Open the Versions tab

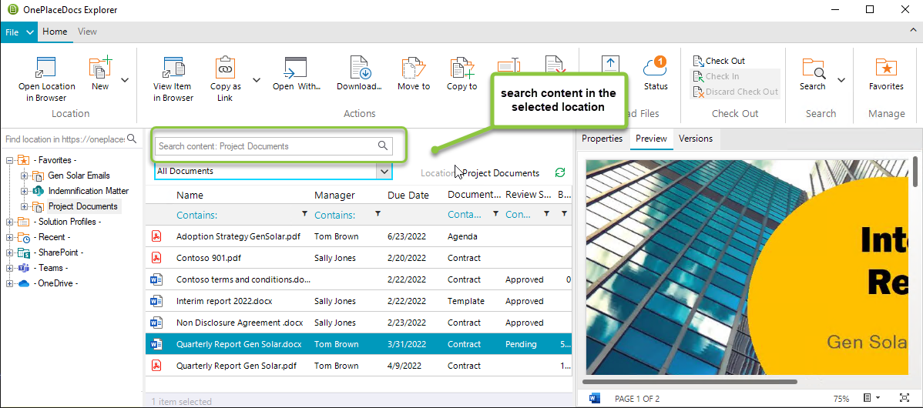tap(696, 139)
